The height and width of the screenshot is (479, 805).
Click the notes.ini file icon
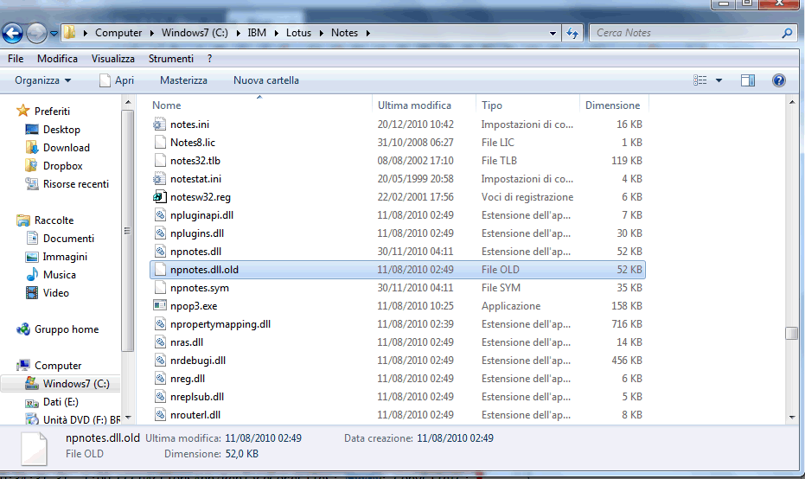coord(160,125)
